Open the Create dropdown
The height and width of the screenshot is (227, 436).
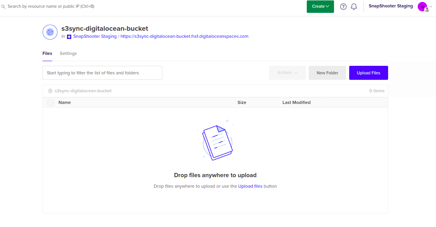pos(320,6)
